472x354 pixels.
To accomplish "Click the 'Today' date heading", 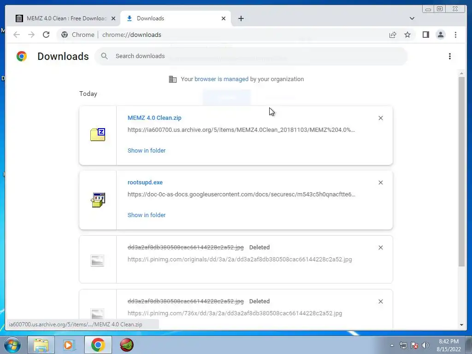I will (x=88, y=94).
